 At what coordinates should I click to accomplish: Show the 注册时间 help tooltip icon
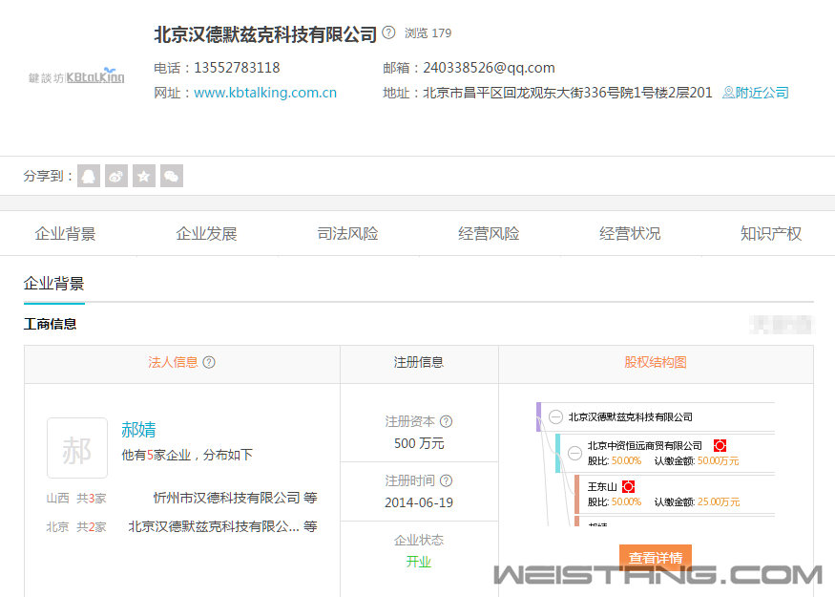447,480
